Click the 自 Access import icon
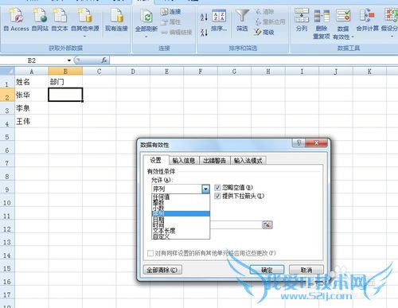Viewport: 398px width, 308px height. [16, 15]
